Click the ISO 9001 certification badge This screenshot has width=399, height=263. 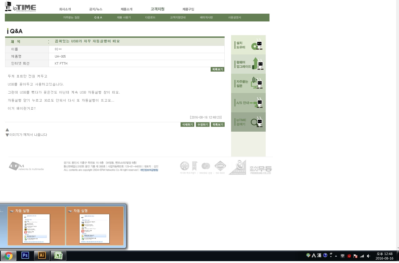220,167
